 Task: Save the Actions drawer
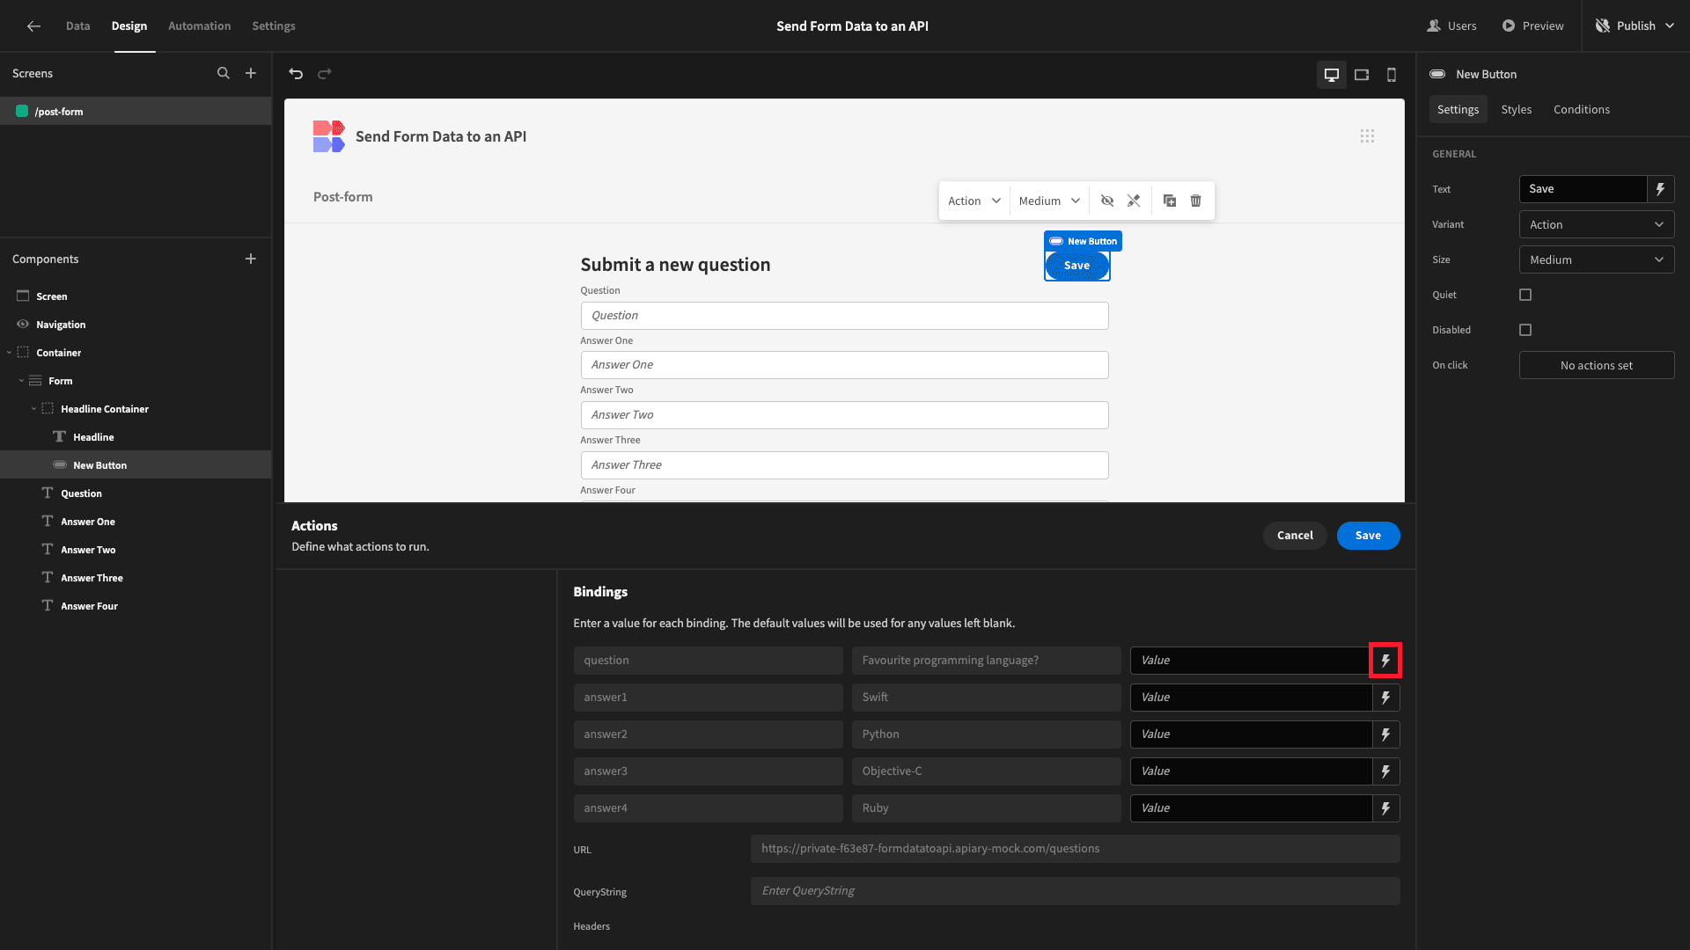point(1369,536)
